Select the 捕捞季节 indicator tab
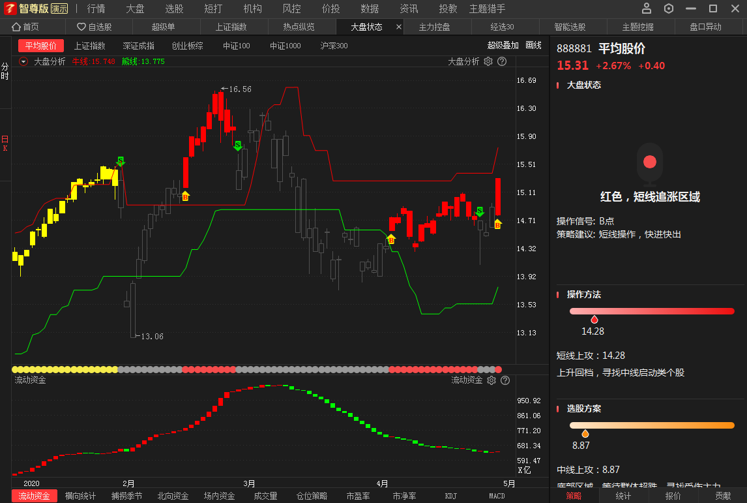Screen dimensions: 747x503 click(126, 496)
